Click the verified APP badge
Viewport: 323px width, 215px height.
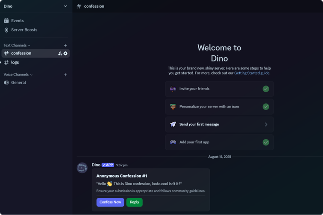[108, 165]
